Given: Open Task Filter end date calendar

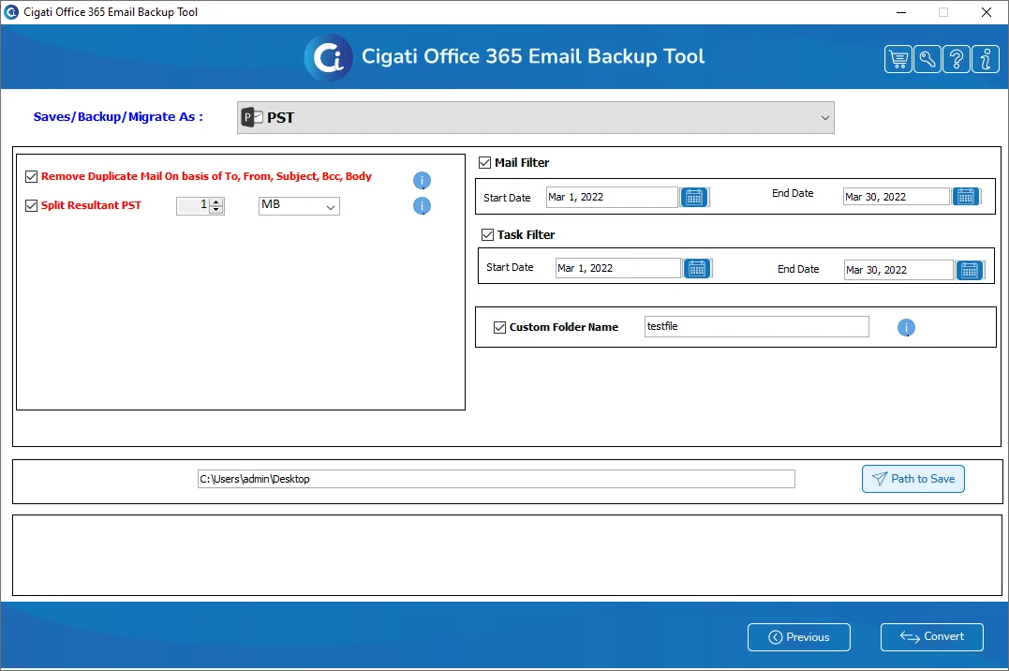Looking at the screenshot, I should [x=970, y=270].
